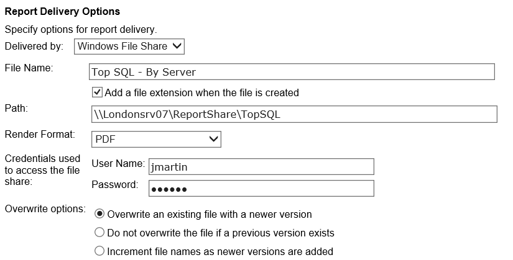Viewport: 513px width, 260px height.
Task: Expand the Render Format PDF dropdown
Action: point(155,140)
